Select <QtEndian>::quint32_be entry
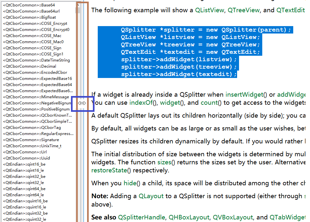This screenshot has width=310, height=222. point(25,213)
